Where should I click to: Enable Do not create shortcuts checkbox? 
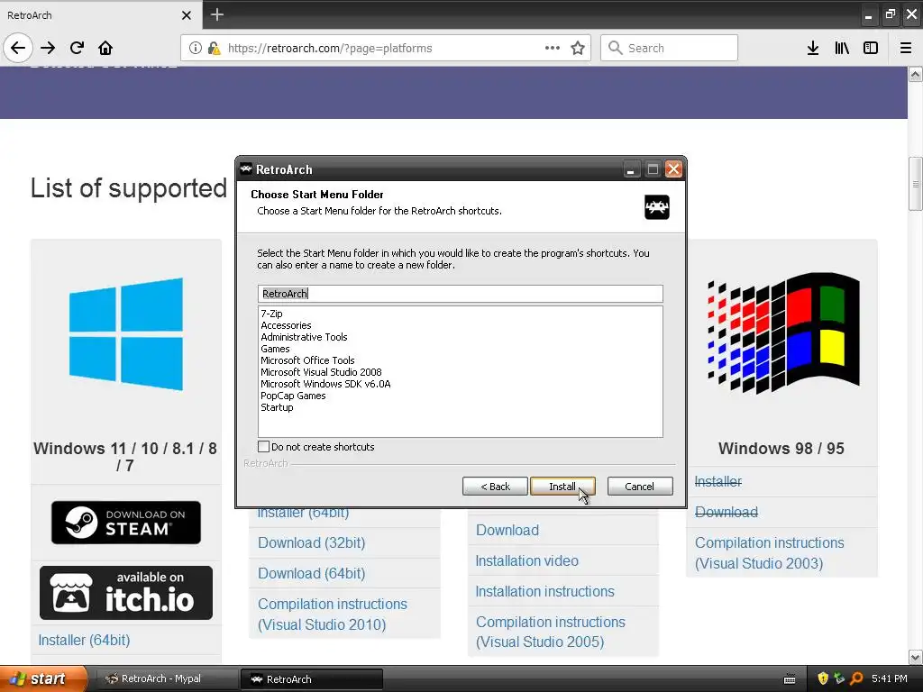click(x=264, y=447)
